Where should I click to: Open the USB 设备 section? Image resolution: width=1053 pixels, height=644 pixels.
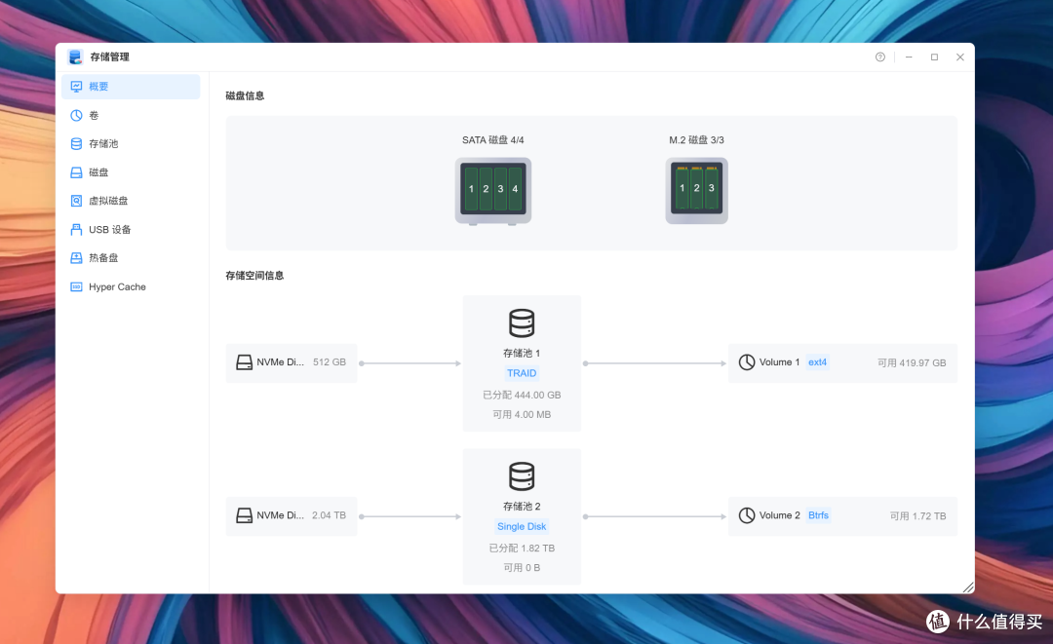(x=131, y=229)
